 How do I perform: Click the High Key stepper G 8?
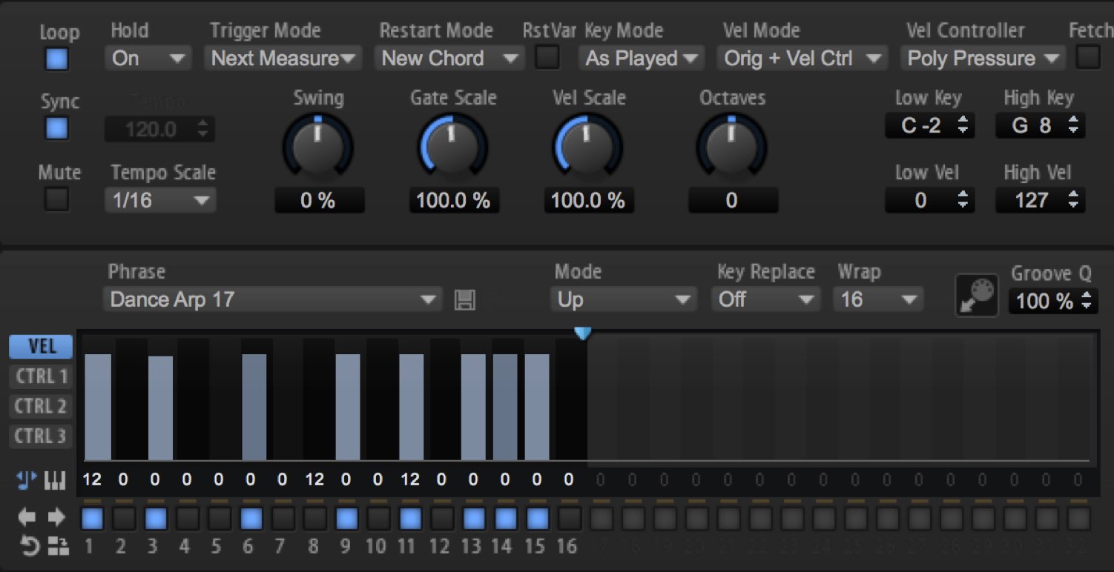tap(1041, 126)
